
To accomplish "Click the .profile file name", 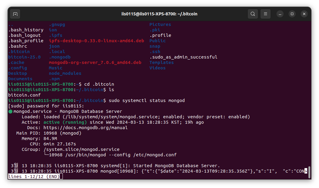I will [160, 35].
